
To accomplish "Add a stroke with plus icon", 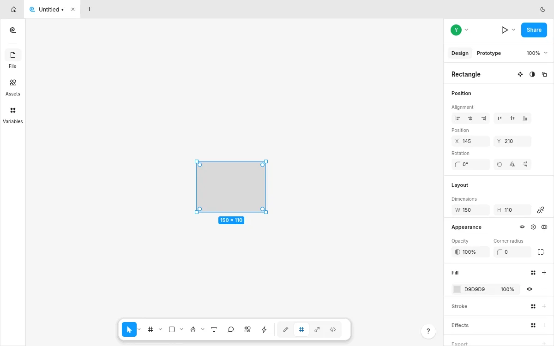I will [x=544, y=306].
